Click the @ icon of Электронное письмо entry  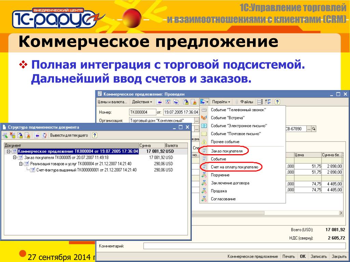pyautogui.click(x=204, y=126)
